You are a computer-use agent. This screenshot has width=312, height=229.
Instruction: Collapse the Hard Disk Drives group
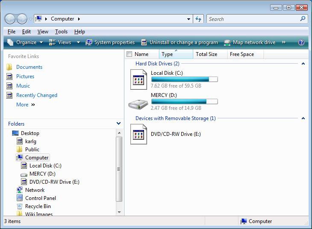pos(303,64)
